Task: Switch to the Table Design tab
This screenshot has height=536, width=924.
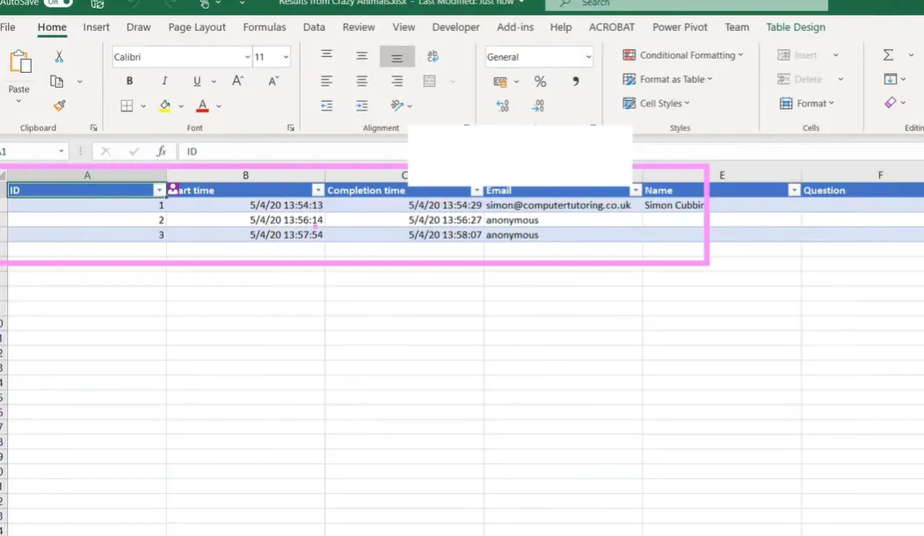Action: 795,27
